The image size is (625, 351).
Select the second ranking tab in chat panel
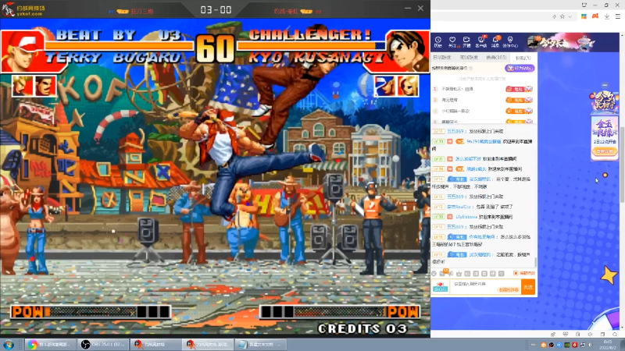tap(469, 58)
